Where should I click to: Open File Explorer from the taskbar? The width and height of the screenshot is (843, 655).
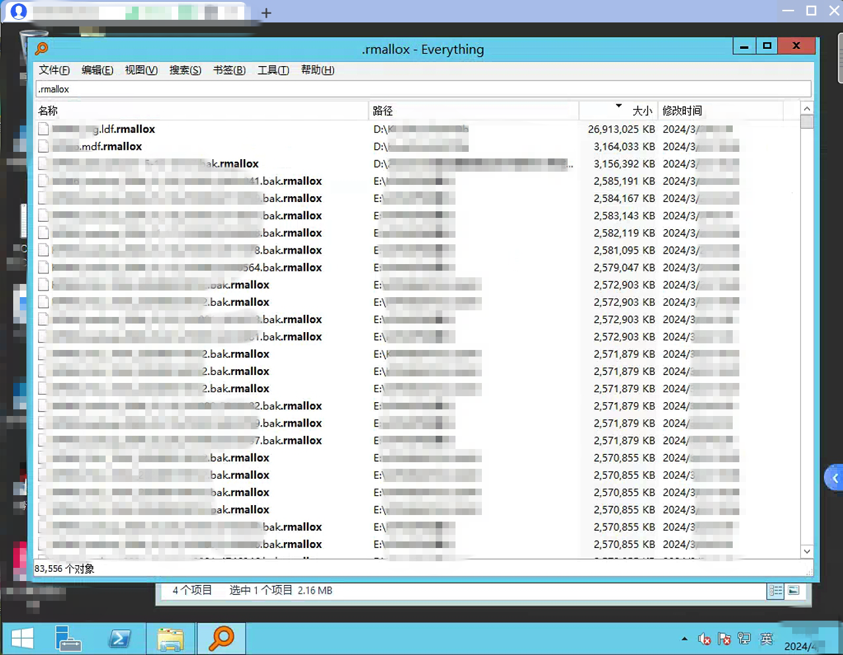pos(171,638)
